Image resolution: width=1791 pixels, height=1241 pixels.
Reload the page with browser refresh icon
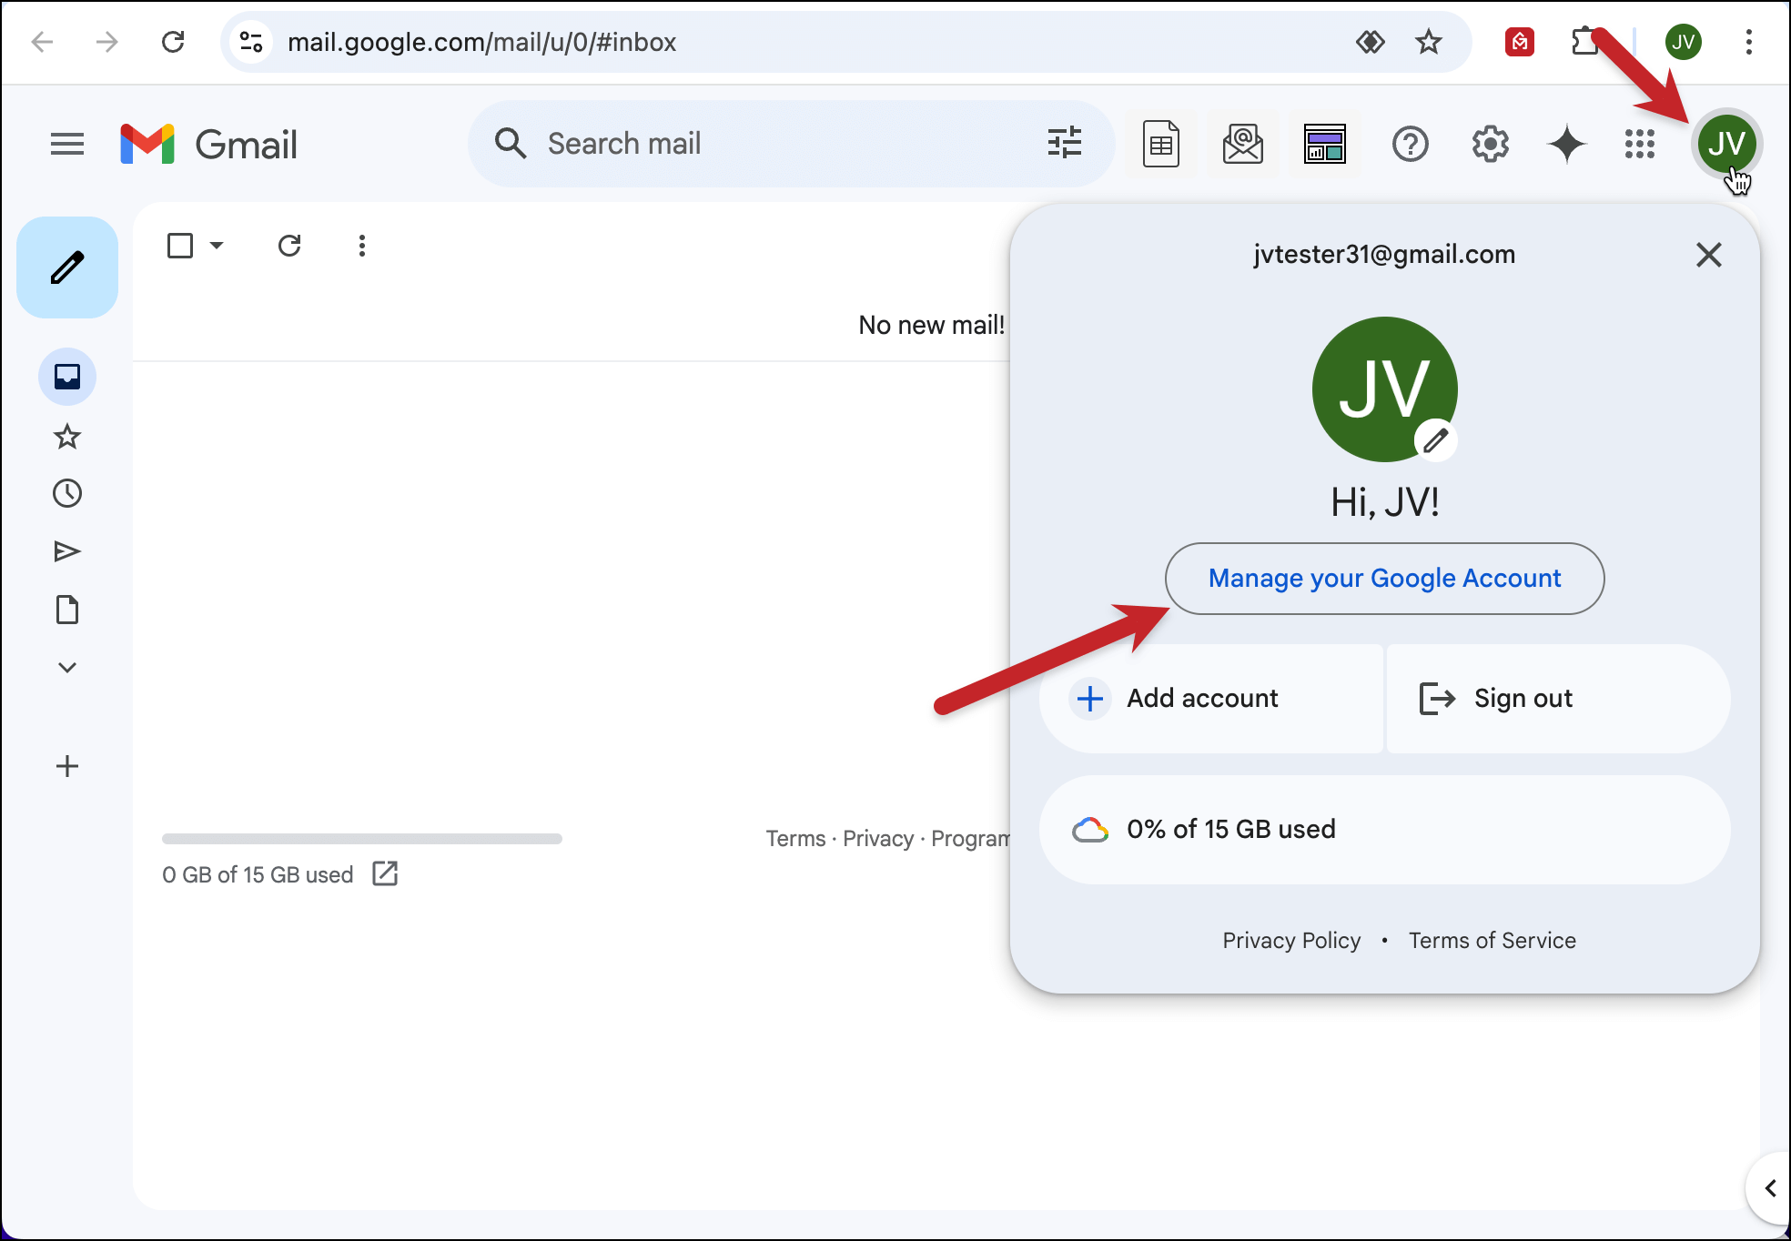click(x=173, y=42)
